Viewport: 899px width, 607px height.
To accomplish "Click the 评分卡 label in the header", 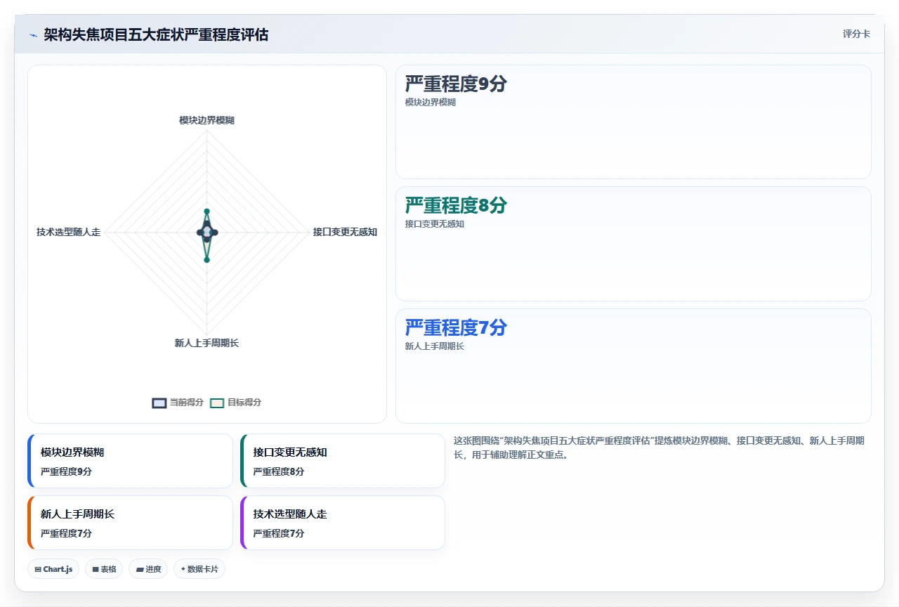I will (x=856, y=34).
